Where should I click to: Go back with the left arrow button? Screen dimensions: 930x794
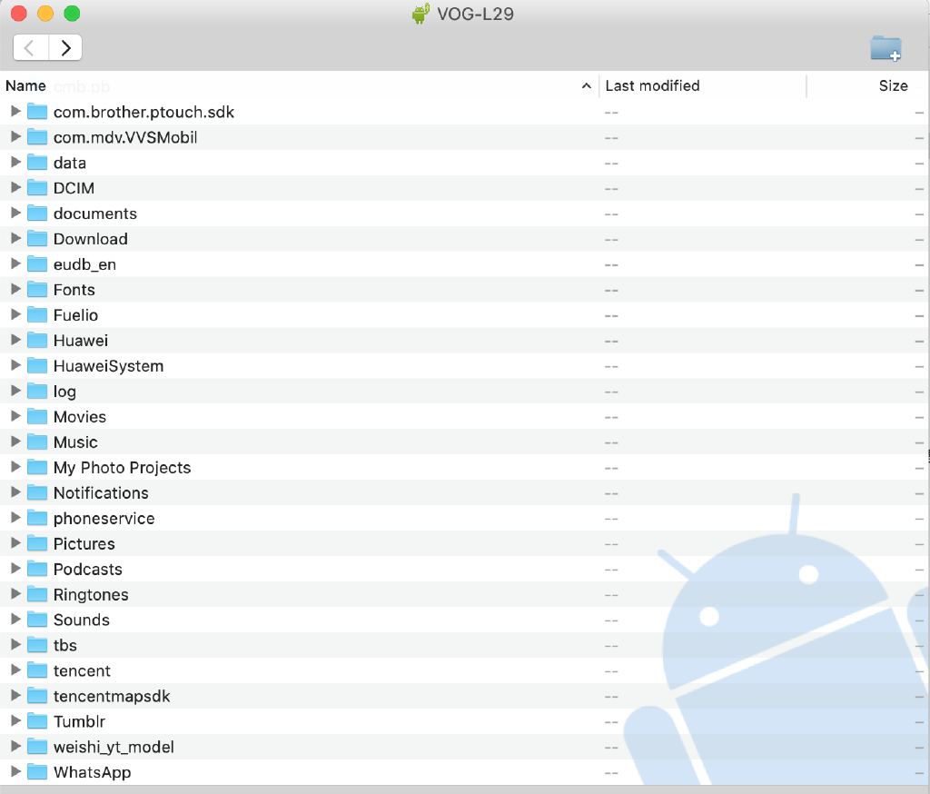[x=31, y=48]
